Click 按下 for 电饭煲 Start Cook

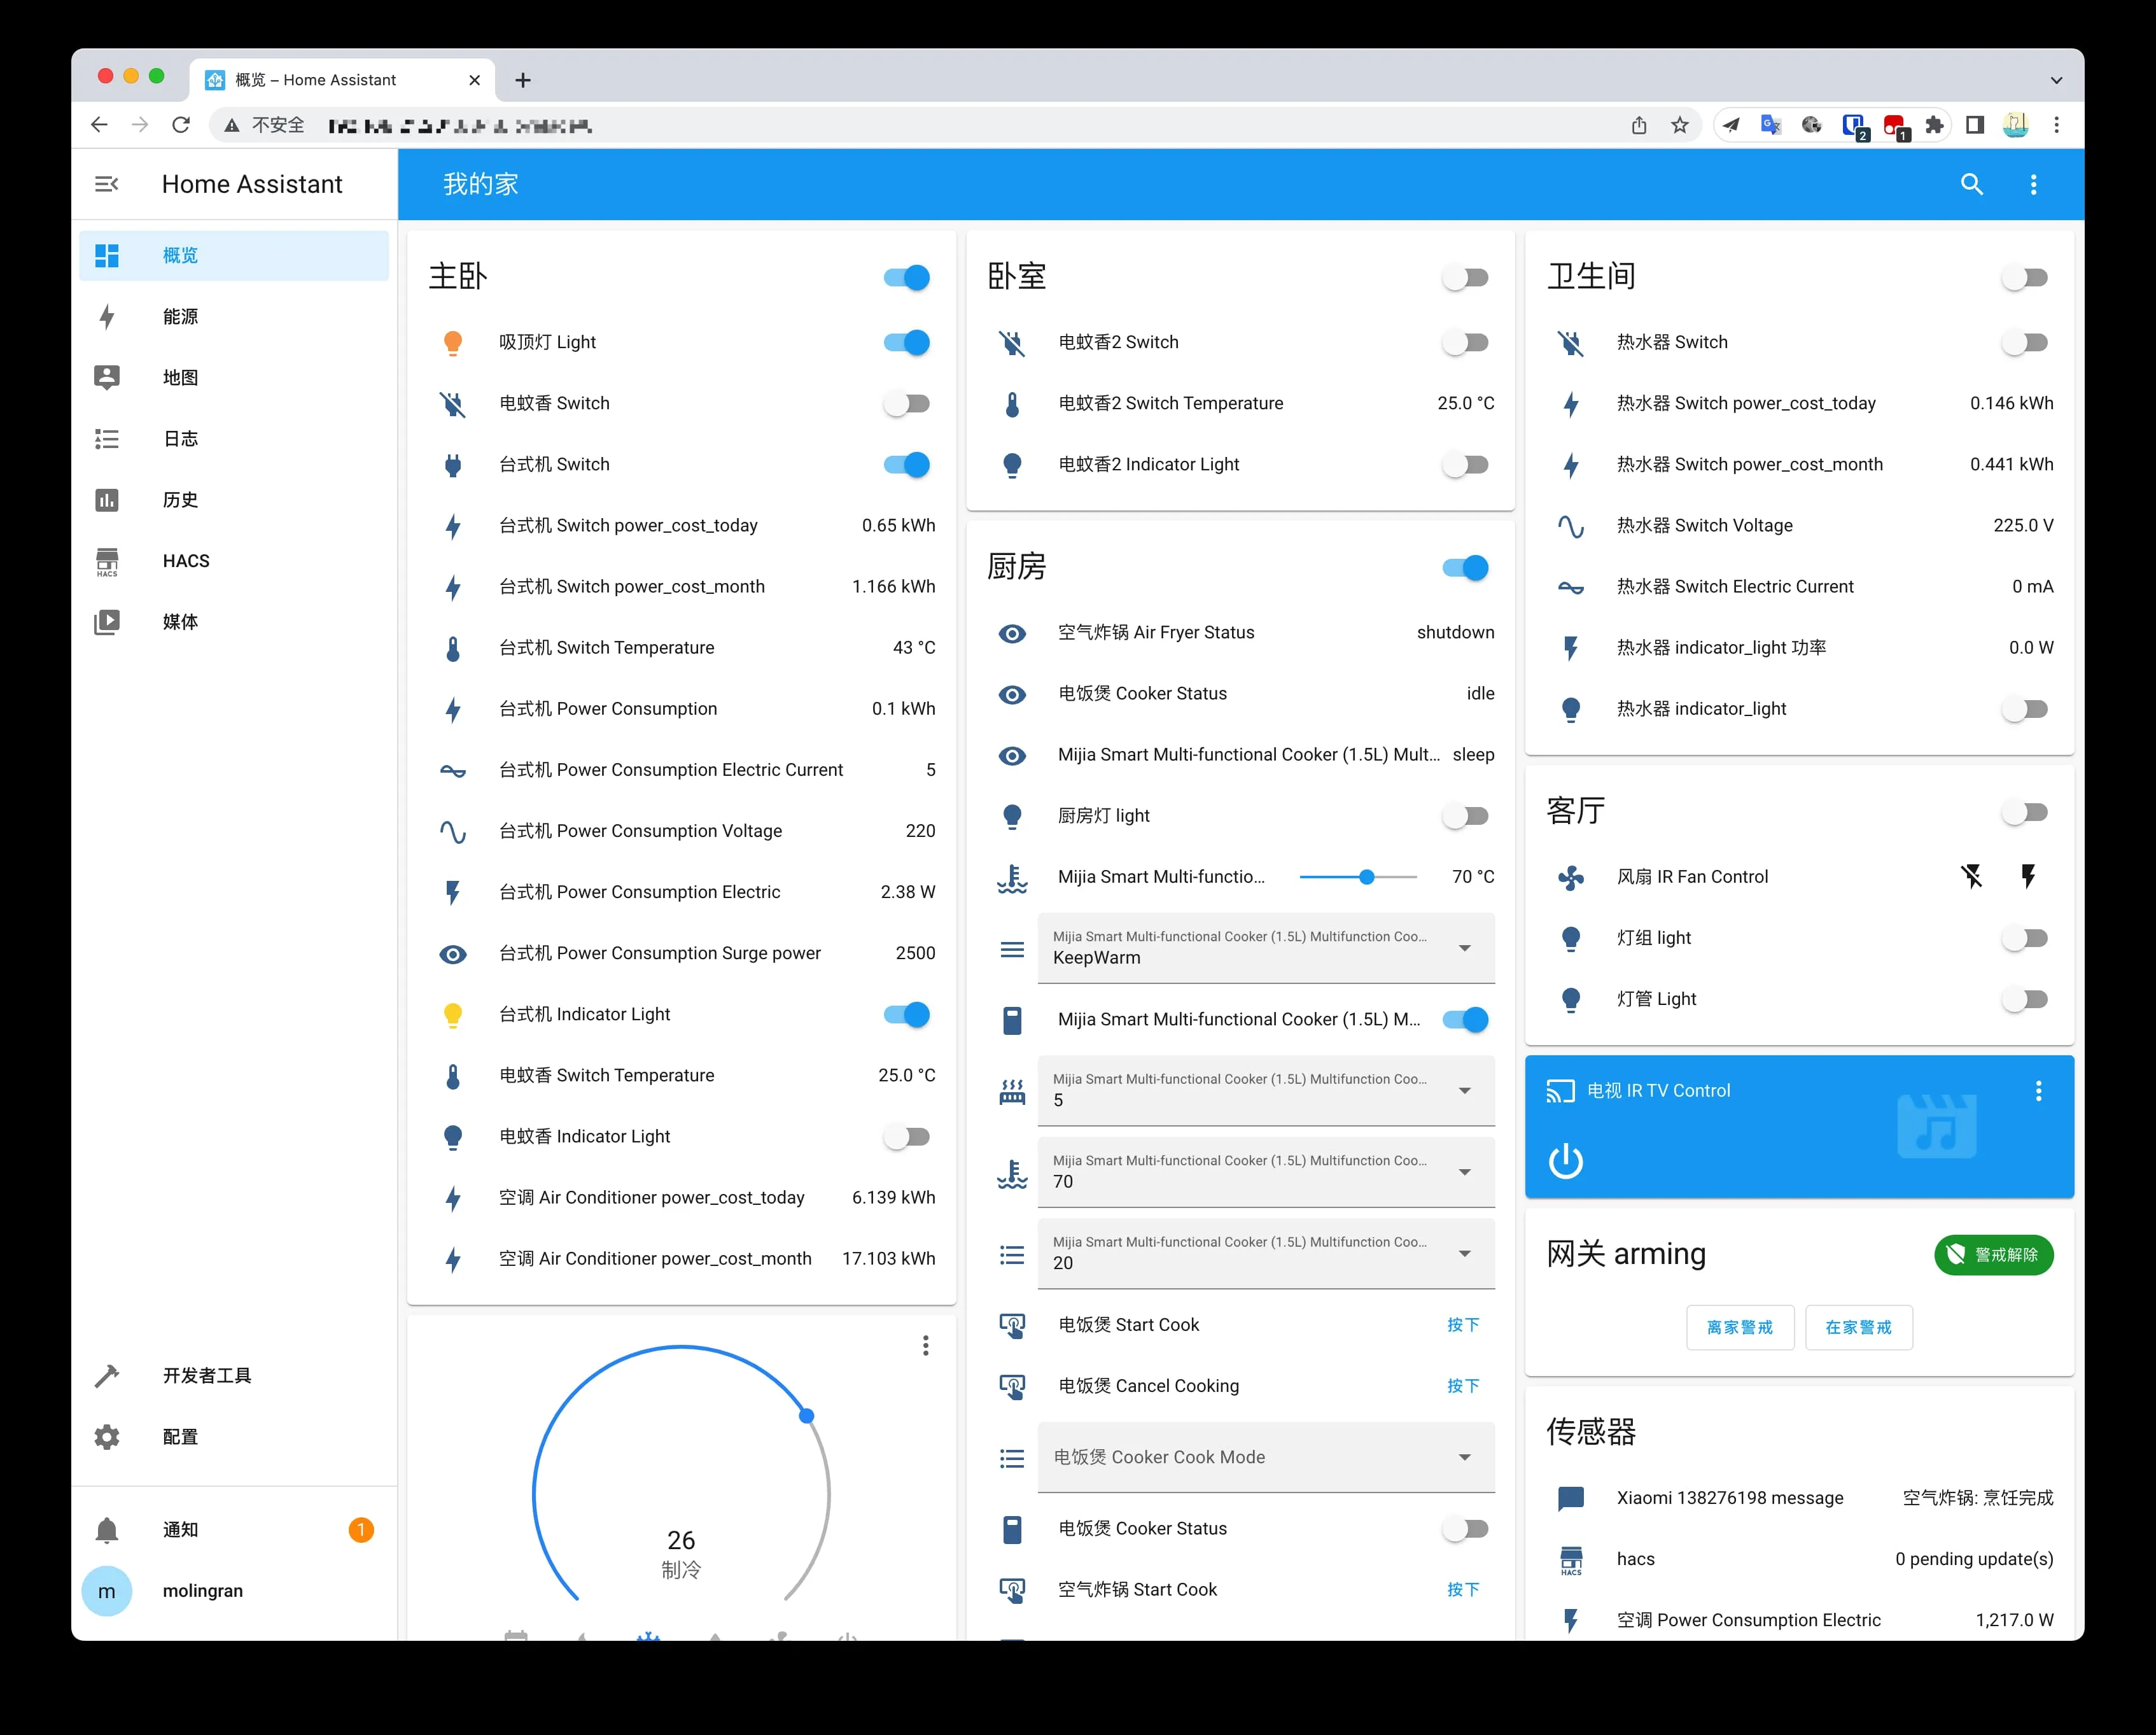tap(1462, 1324)
